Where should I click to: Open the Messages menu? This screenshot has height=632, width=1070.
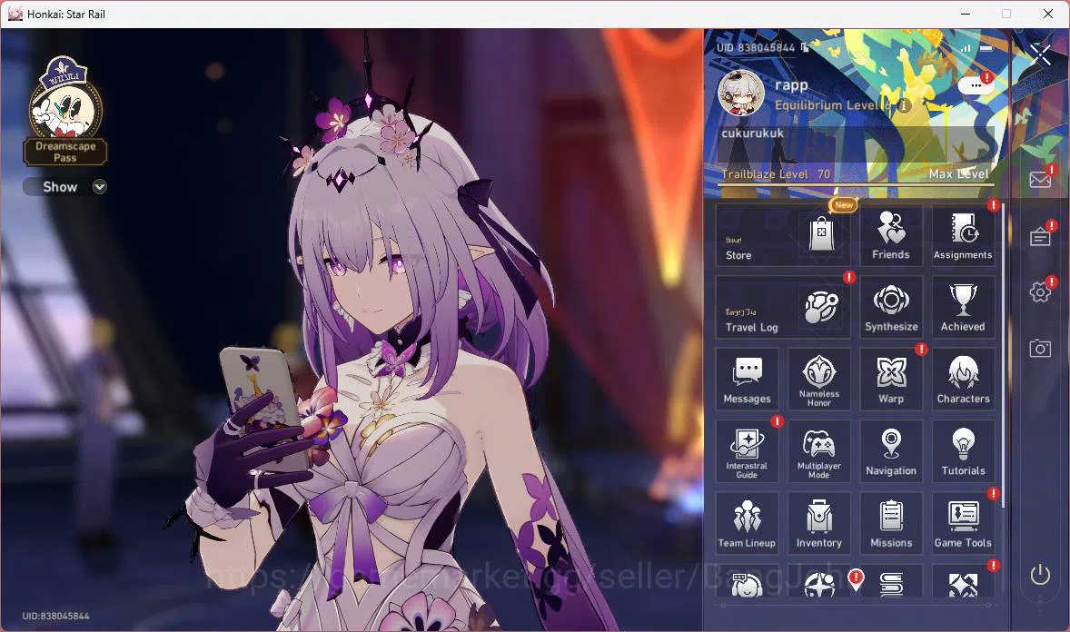point(748,380)
